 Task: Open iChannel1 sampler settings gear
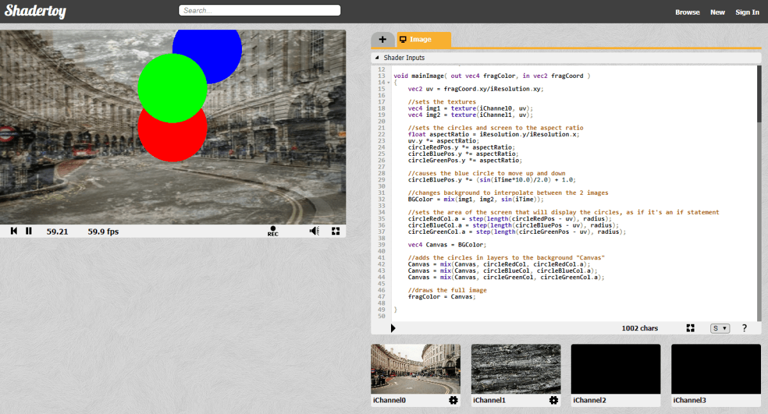point(554,400)
